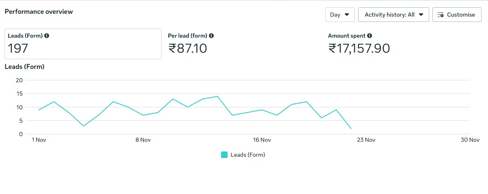Select the Leads (Form) metric card

point(83,44)
